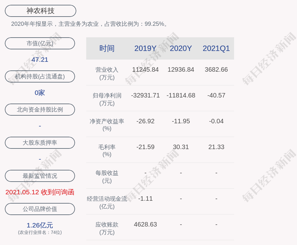This screenshot has width=297, height=245.
Task: Click the ROE value -11.95
Action: [181, 121]
